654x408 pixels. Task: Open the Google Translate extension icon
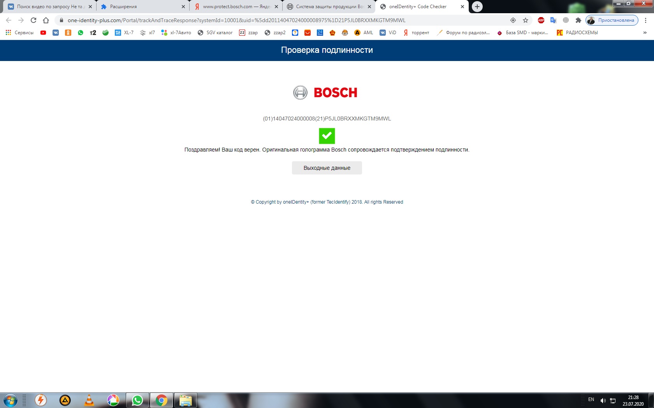point(553,20)
